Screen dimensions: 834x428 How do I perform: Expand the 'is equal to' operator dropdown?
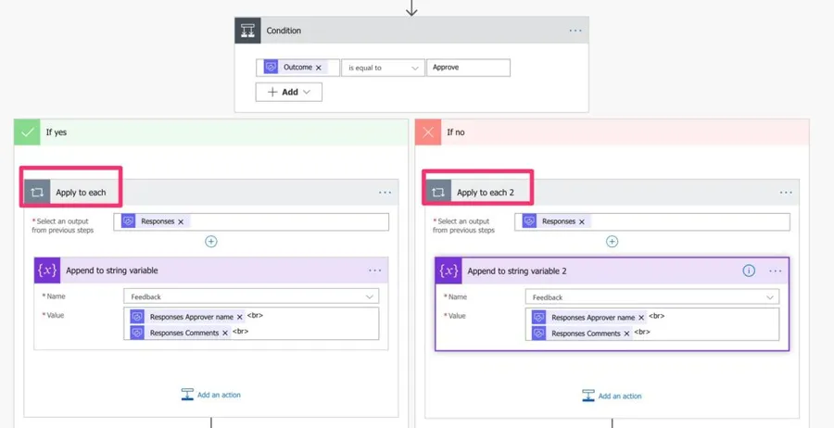(414, 68)
